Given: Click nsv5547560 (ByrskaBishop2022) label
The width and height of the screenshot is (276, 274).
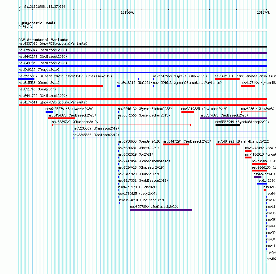Looking at the screenshot, I should click(180, 76).
